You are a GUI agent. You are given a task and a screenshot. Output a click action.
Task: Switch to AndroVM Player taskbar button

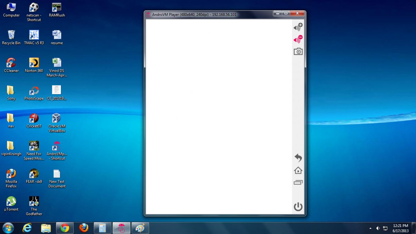121,228
